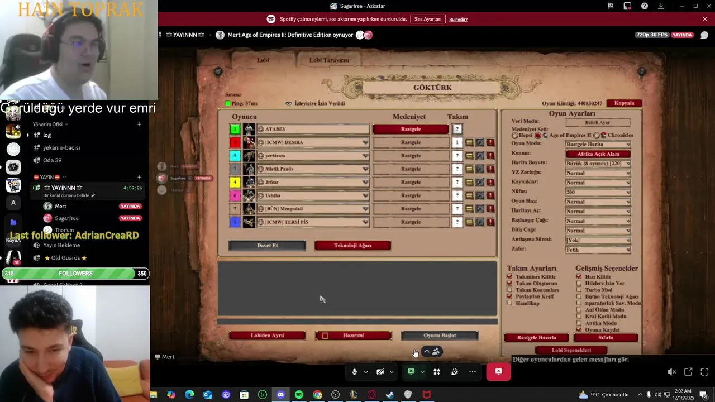
Task: Click mute chat icon for yer6team
Action: click(x=480, y=156)
